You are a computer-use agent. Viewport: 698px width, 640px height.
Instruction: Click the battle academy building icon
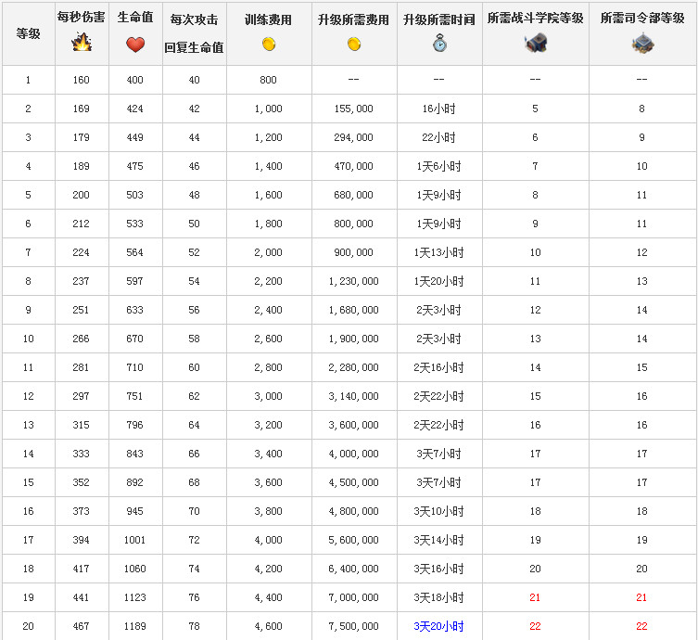click(x=536, y=43)
